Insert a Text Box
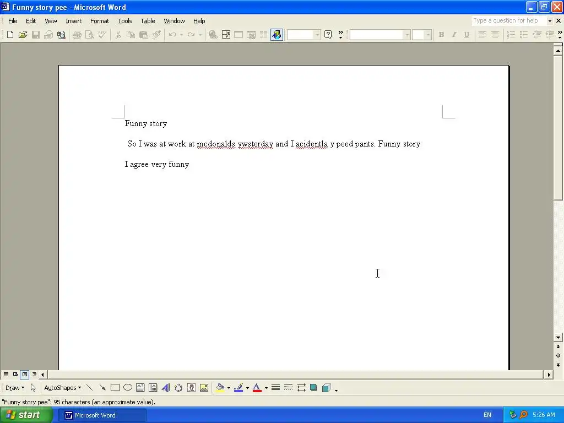 tap(140, 387)
